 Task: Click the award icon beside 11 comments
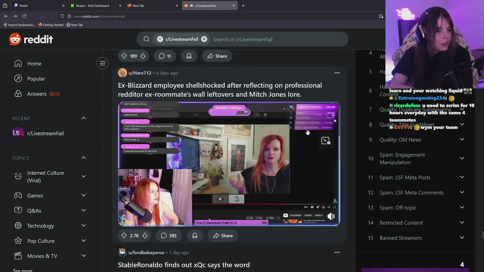(x=189, y=56)
